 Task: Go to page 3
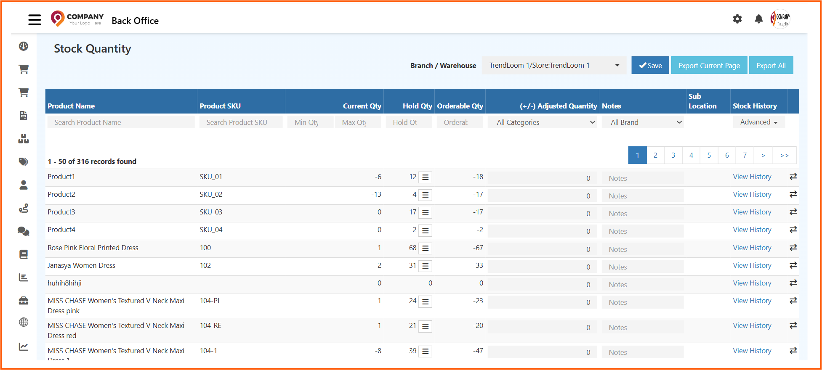[x=673, y=155]
